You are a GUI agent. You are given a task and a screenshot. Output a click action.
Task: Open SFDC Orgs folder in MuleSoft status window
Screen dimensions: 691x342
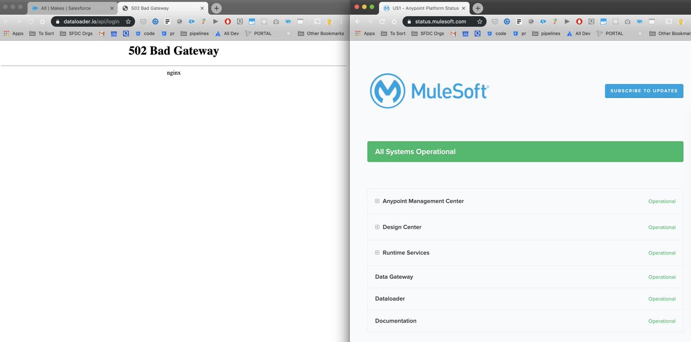coord(428,33)
